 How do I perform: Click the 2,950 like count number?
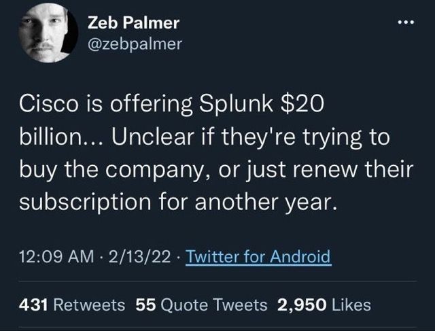[x=301, y=305]
